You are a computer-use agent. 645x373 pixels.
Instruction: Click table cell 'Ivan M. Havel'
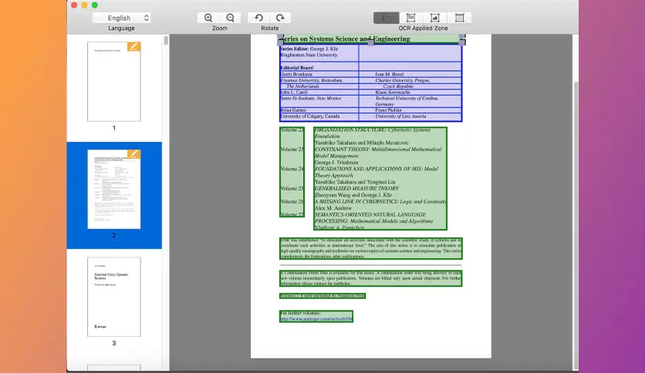point(410,74)
